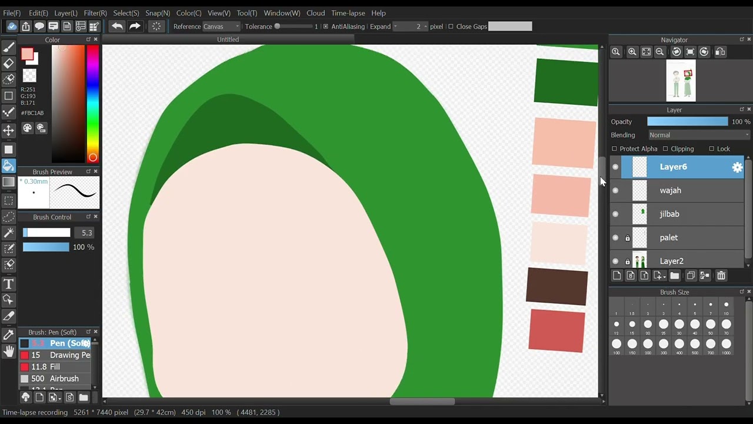Open the color palette icon in Color panel
The height and width of the screenshot is (424, 753).
pos(27,128)
